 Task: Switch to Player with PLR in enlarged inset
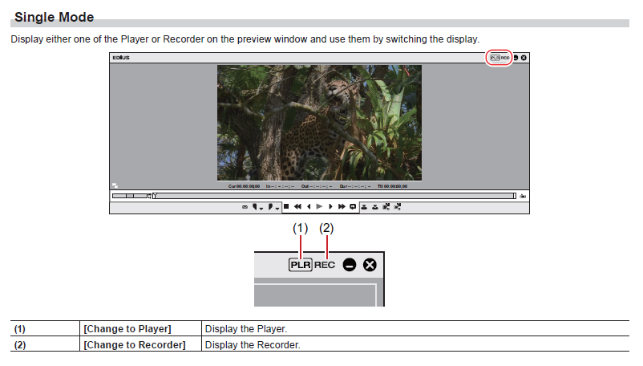301,265
